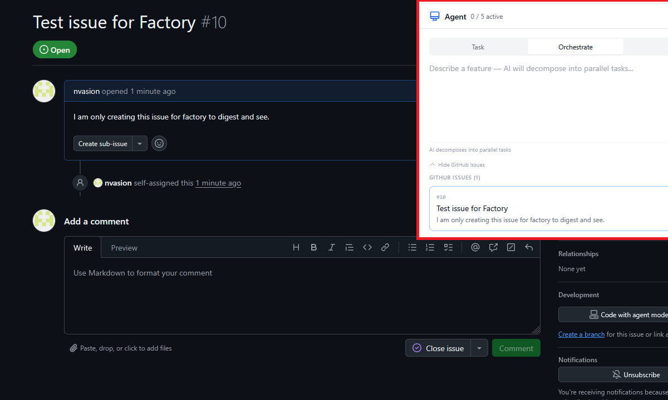Screen dimensions: 668x400
Task: Click nvasion link in self-assigned event
Action: click(x=118, y=183)
